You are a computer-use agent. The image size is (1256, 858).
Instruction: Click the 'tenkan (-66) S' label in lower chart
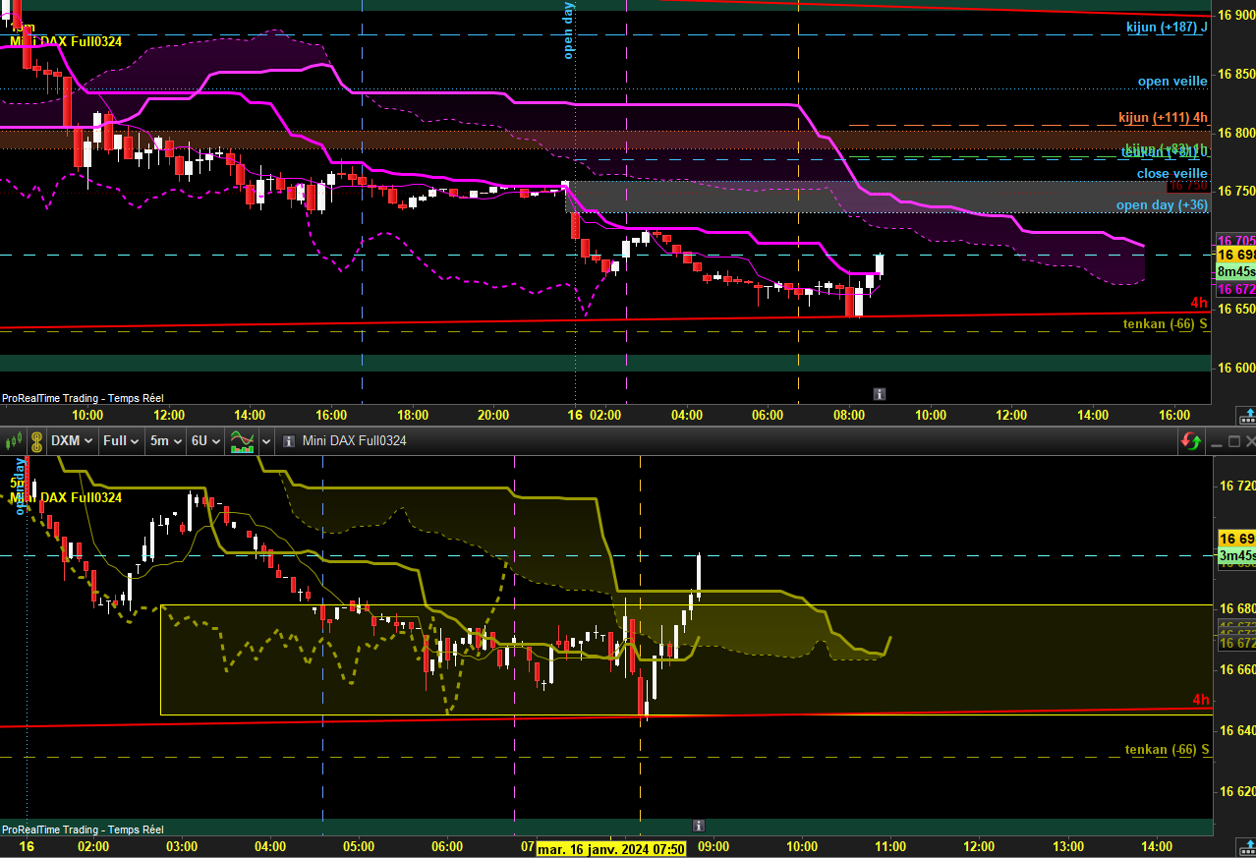(x=1168, y=749)
